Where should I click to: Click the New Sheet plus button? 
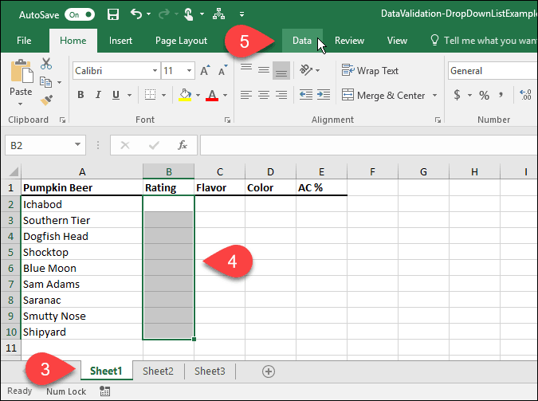269,372
